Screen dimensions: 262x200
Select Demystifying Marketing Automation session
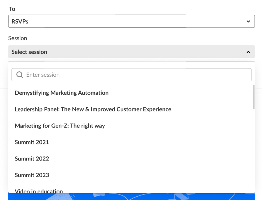62,93
